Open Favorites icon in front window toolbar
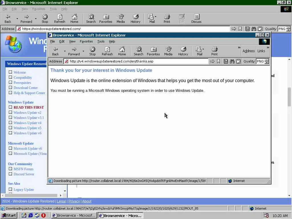 tap(153, 51)
